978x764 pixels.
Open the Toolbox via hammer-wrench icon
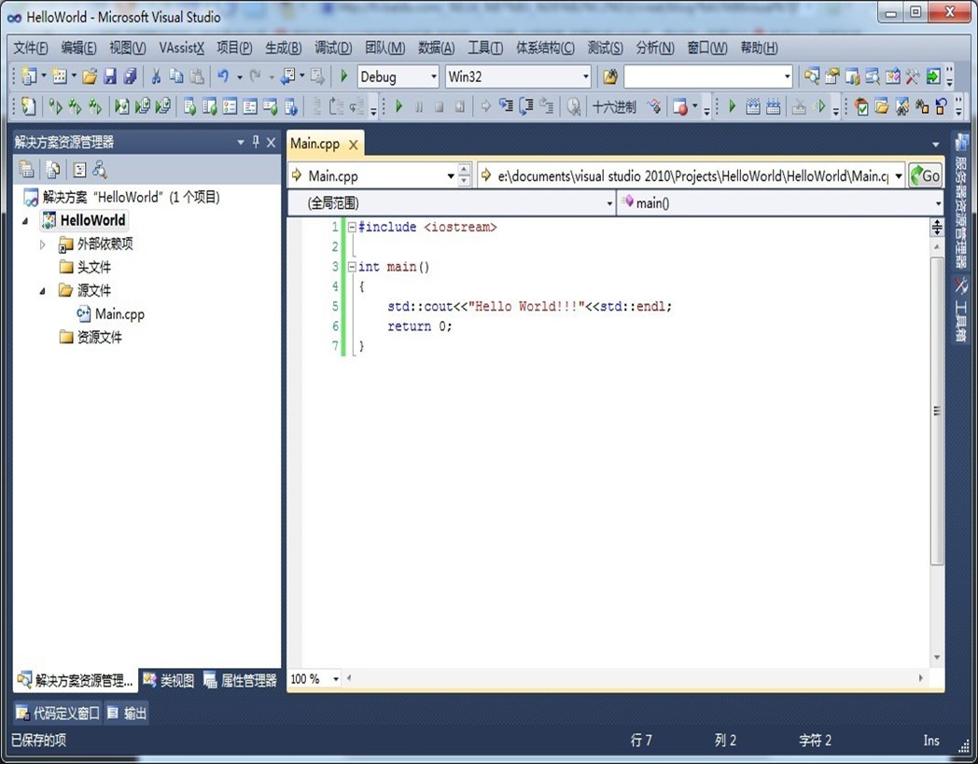click(x=913, y=76)
